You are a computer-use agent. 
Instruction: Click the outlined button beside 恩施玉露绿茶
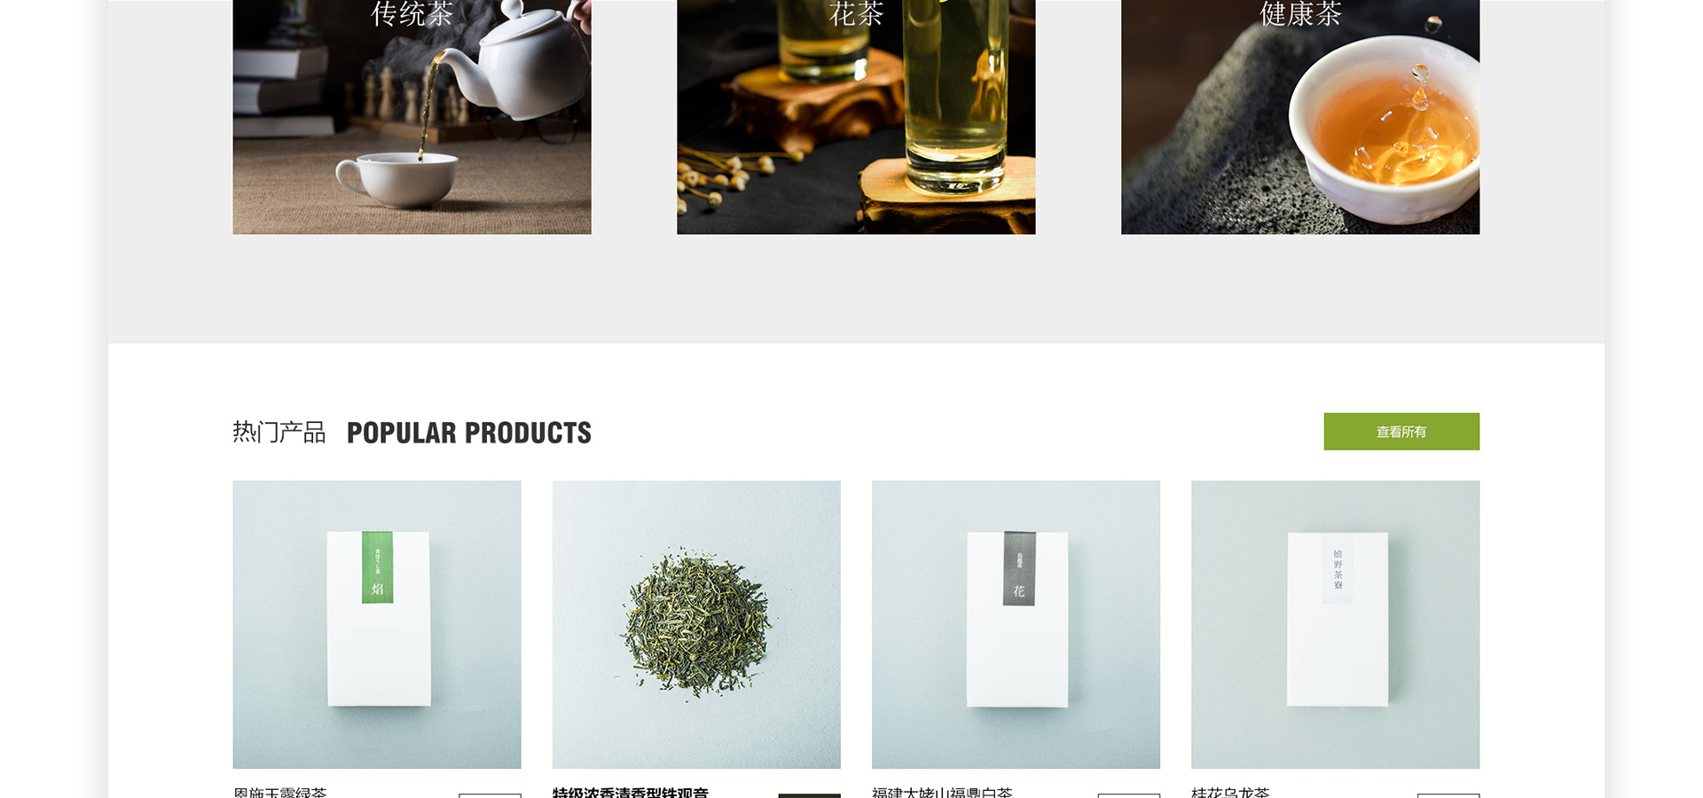[490, 795]
